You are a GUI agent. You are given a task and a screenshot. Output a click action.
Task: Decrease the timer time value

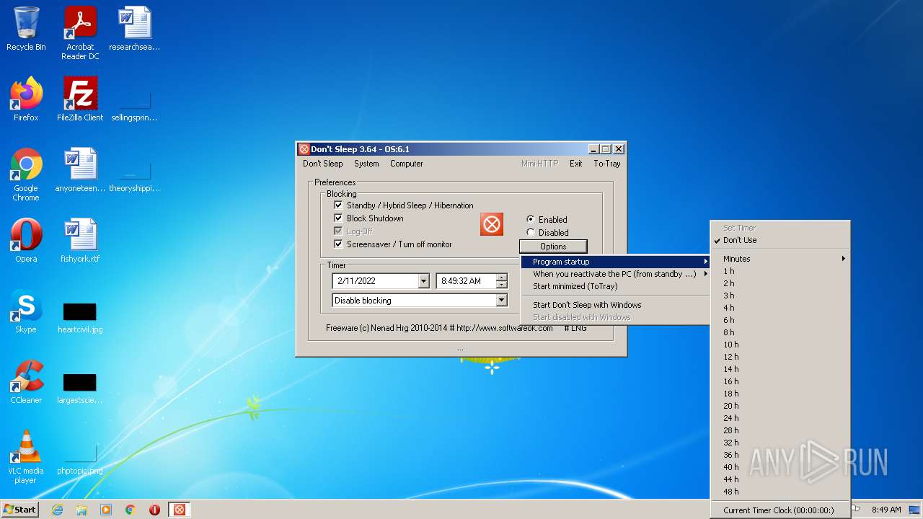(502, 285)
